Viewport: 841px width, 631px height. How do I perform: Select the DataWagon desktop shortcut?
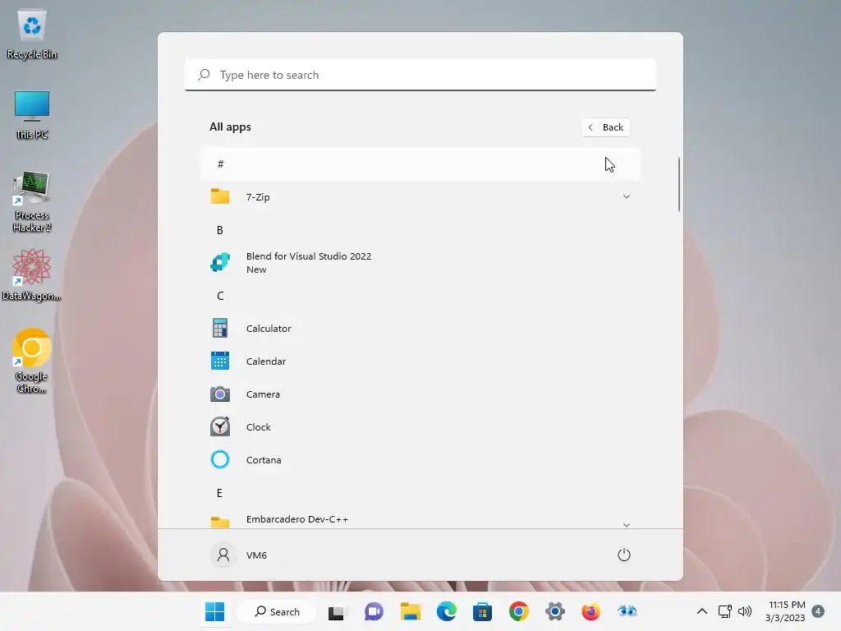click(x=32, y=276)
